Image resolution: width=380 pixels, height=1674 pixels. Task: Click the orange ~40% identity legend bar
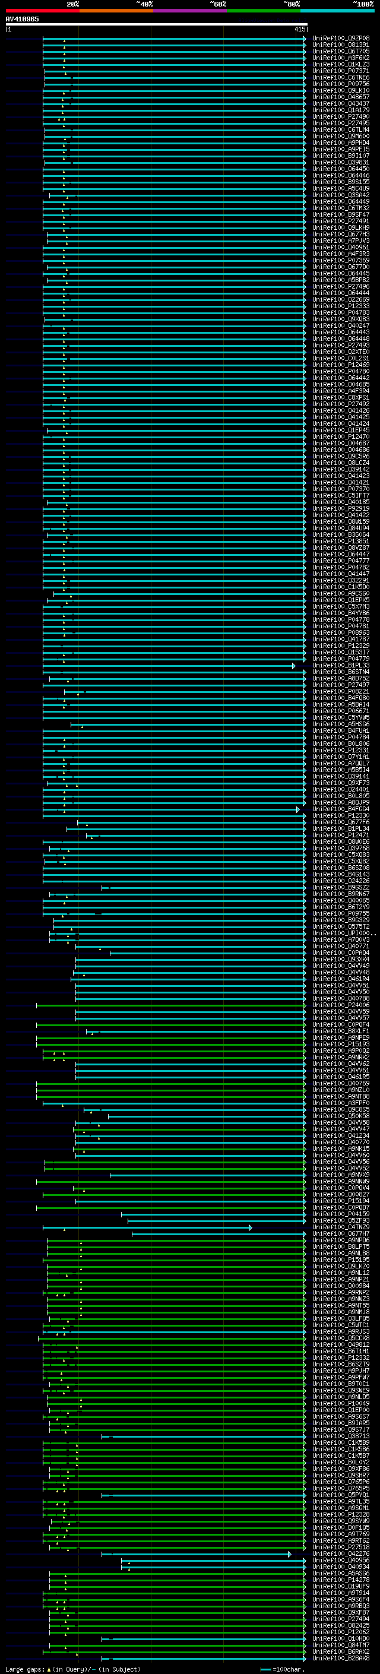click(x=116, y=11)
